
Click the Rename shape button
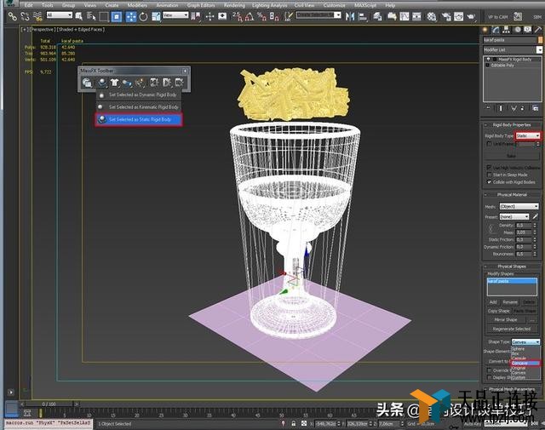pyautogui.click(x=510, y=302)
